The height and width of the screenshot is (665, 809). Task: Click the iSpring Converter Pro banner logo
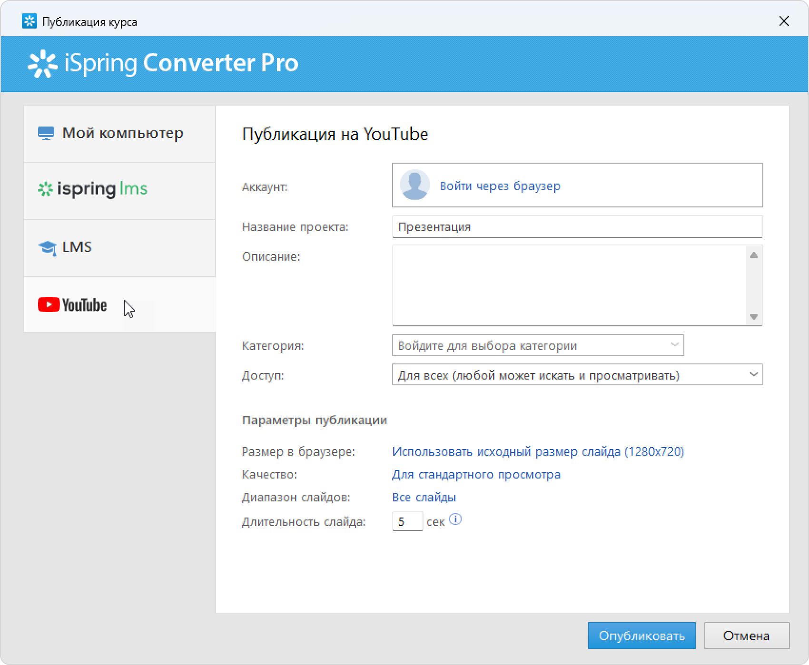pos(163,63)
